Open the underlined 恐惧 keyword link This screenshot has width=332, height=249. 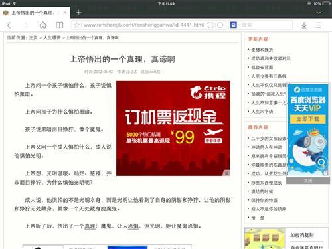[x=133, y=226]
